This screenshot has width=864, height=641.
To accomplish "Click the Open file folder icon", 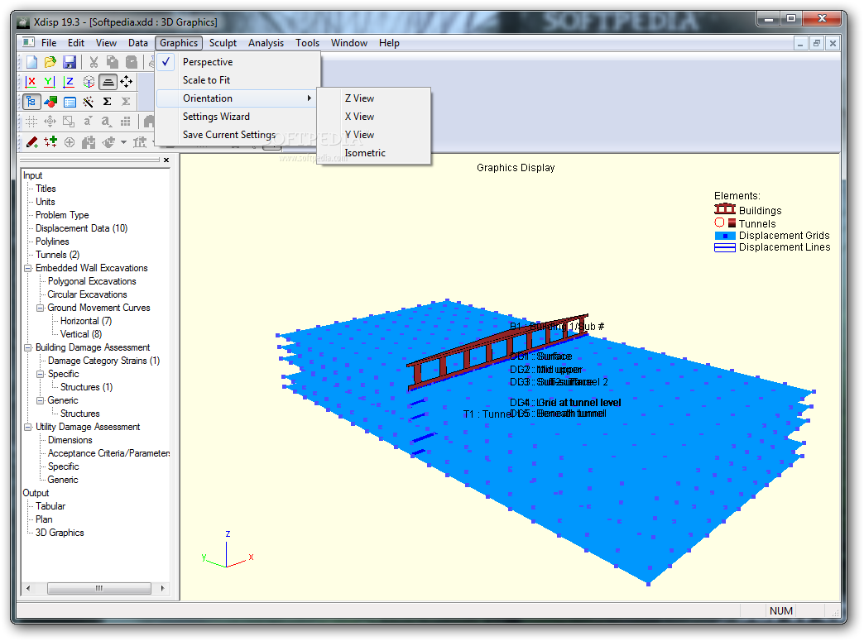I will 50,62.
